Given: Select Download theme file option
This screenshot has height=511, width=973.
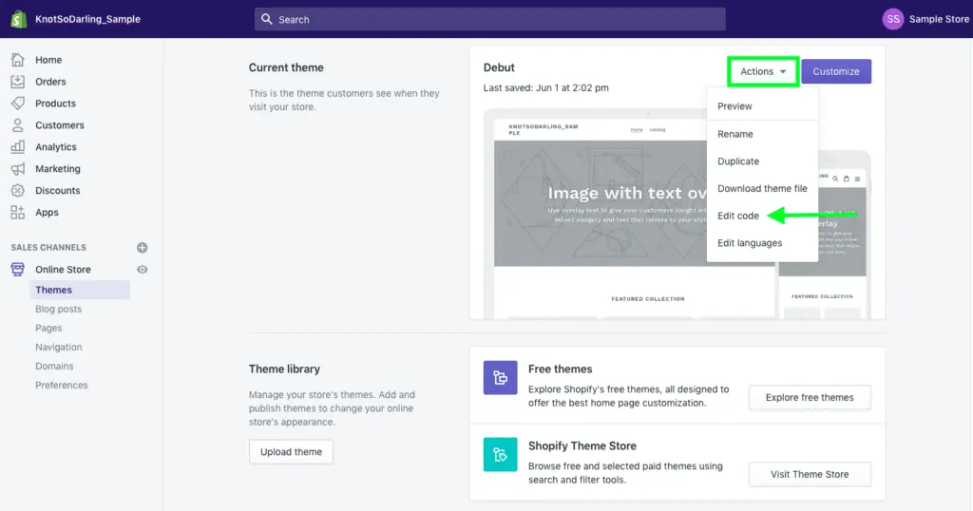Looking at the screenshot, I should pos(762,189).
